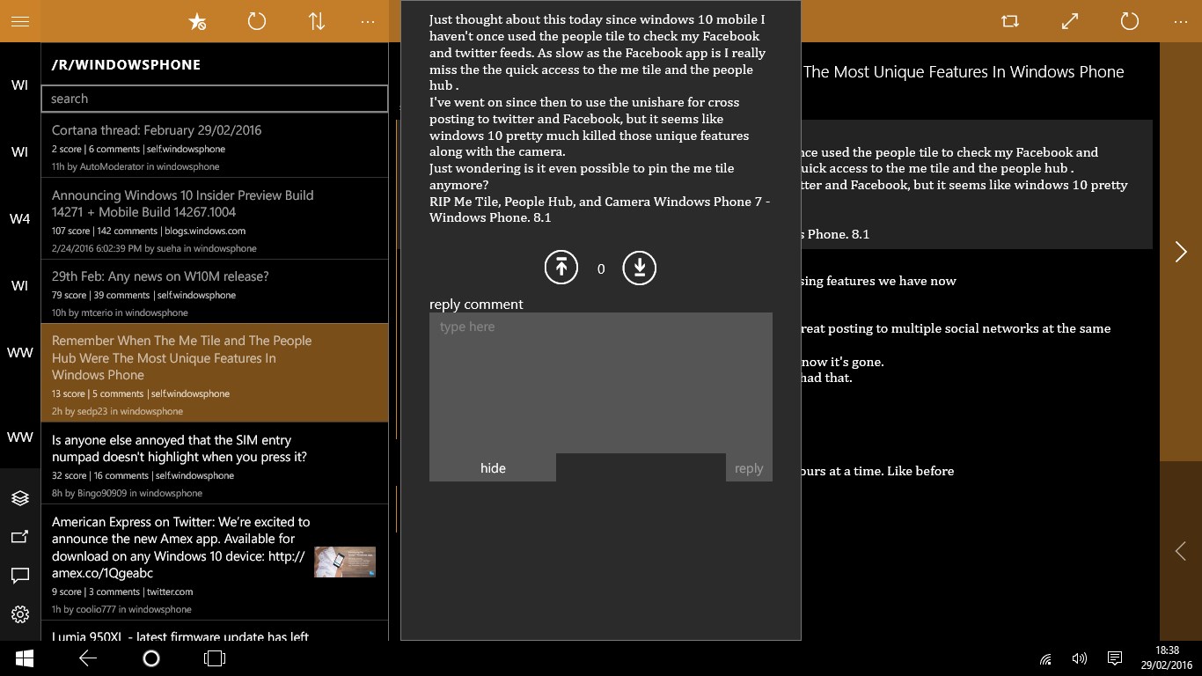1202x676 pixels.
Task: Upvote the post in the dialog
Action: (561, 268)
